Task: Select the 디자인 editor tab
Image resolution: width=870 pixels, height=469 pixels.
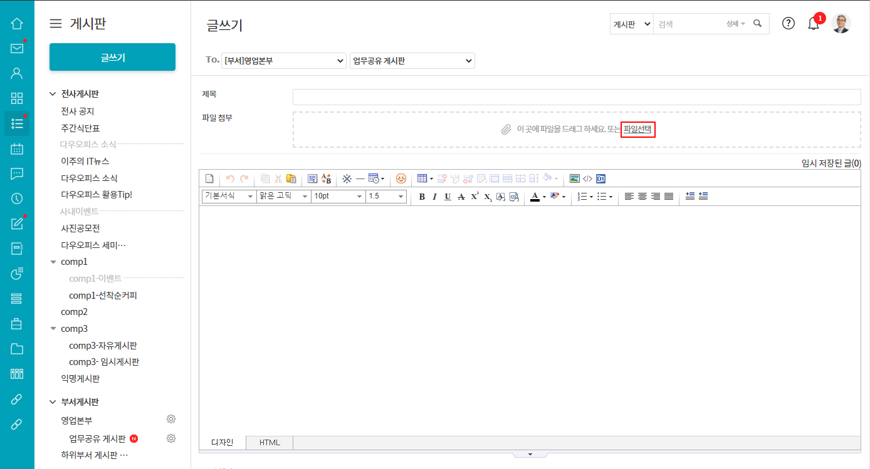Action: point(222,443)
